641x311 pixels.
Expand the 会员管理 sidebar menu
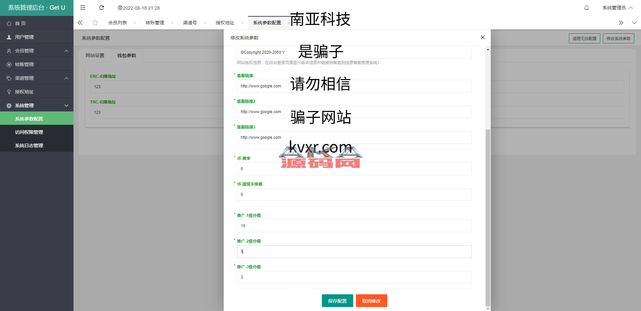click(37, 51)
